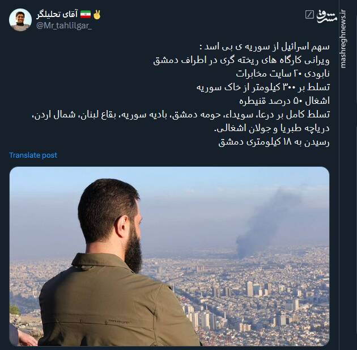Click the tweet line mentioning دریاچه طبریا و جولان
The height and width of the screenshot is (350, 357).
pyautogui.click(x=272, y=129)
